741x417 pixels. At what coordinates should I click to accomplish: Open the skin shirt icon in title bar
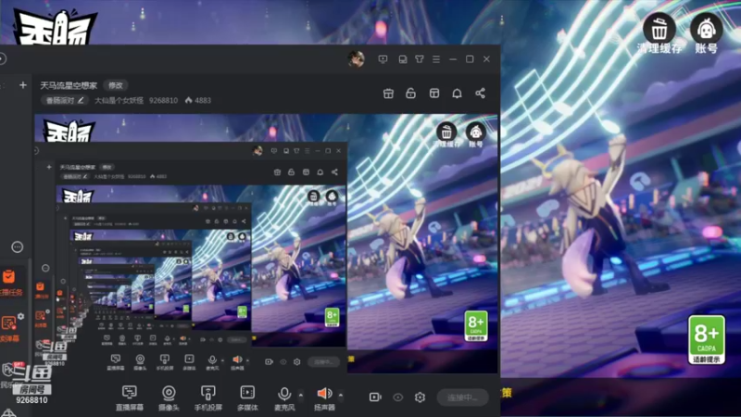coord(420,59)
